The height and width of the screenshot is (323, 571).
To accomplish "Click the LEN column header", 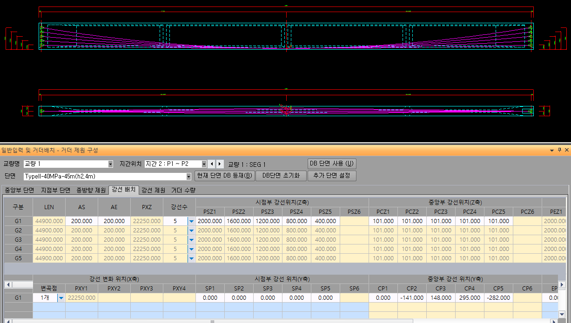I will tap(49, 207).
